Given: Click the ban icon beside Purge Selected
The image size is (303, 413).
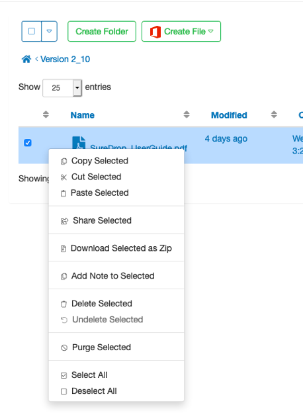Looking at the screenshot, I should (64, 347).
